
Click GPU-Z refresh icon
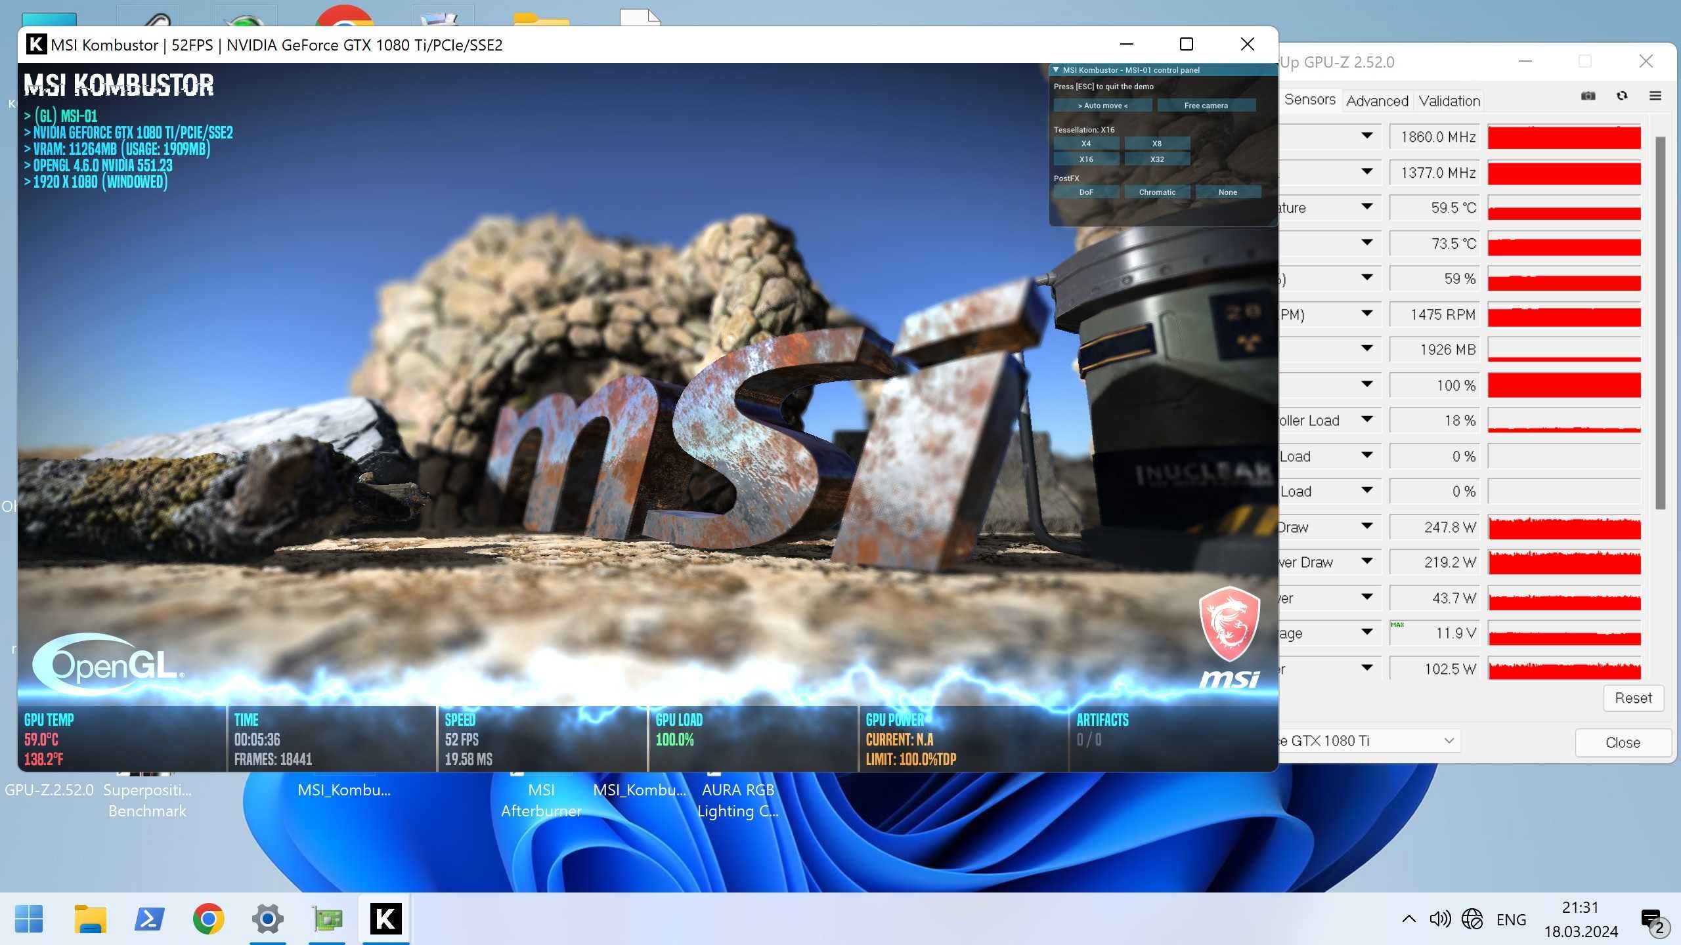[1622, 96]
